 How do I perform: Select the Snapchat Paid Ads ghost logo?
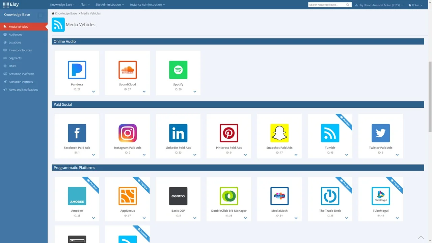pyautogui.click(x=279, y=133)
